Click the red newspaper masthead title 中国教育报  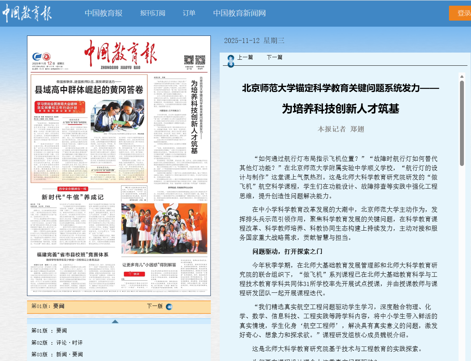(x=121, y=53)
